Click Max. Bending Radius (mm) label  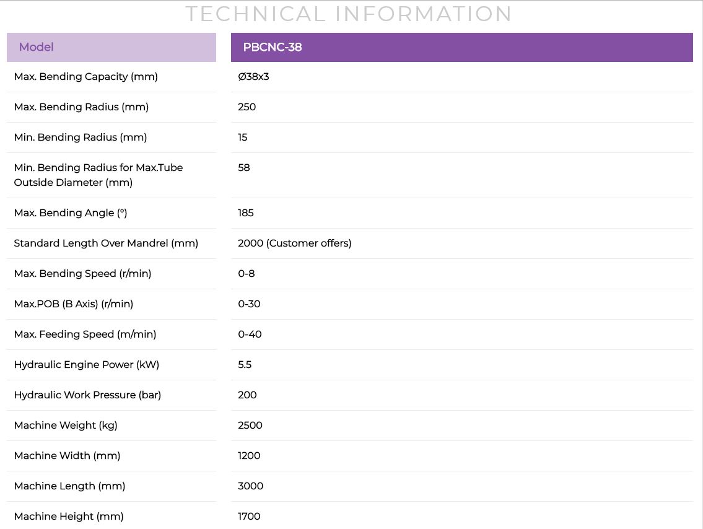81,107
